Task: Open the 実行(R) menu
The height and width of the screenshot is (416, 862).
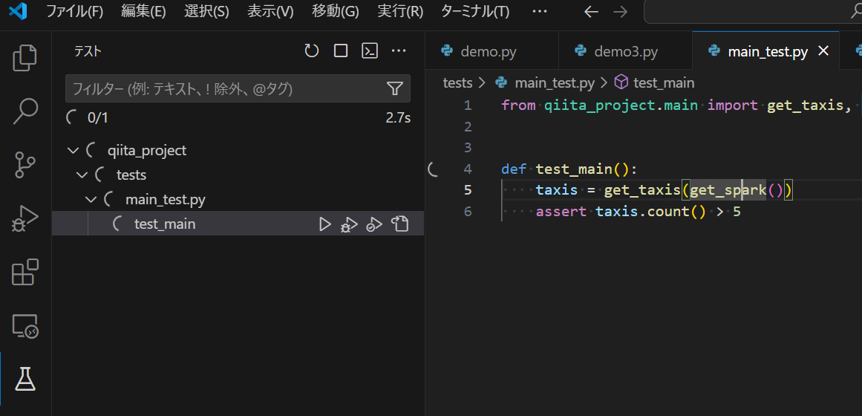Action: coord(400,12)
